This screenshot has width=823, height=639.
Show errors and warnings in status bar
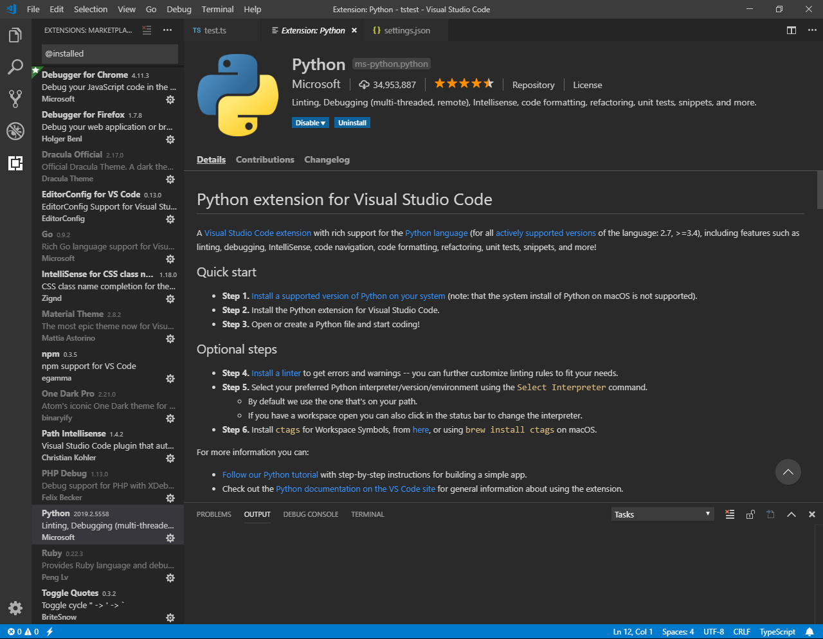(x=23, y=632)
